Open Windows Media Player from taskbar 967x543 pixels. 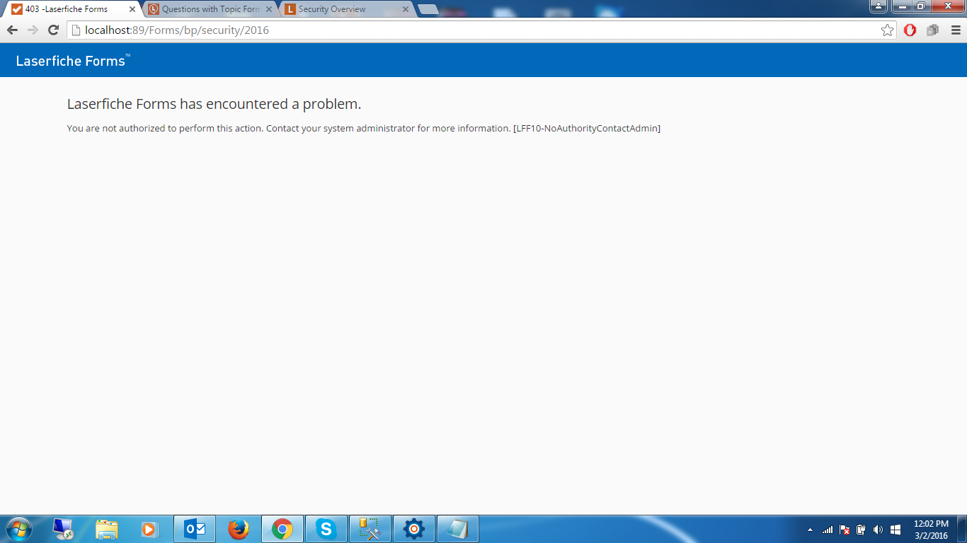point(150,529)
